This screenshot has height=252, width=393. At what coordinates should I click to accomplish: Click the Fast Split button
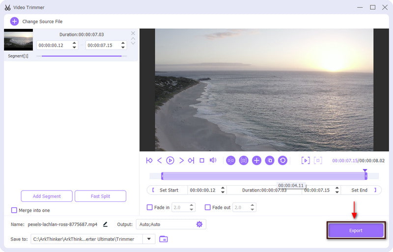tap(100, 196)
